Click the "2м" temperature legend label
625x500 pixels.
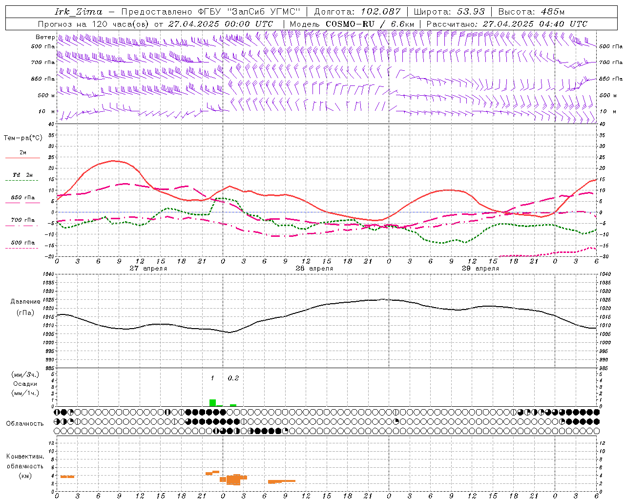point(23,153)
